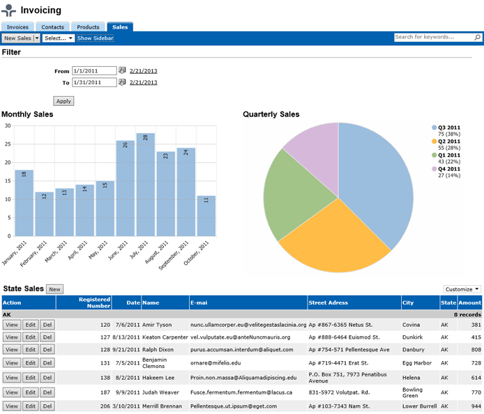484x414 pixels.
Task: View Amir Tyson's record
Action: tap(12, 325)
